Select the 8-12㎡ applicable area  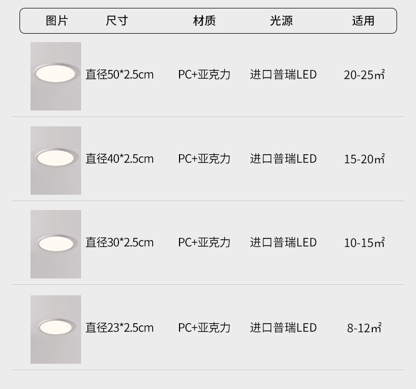[364, 328]
